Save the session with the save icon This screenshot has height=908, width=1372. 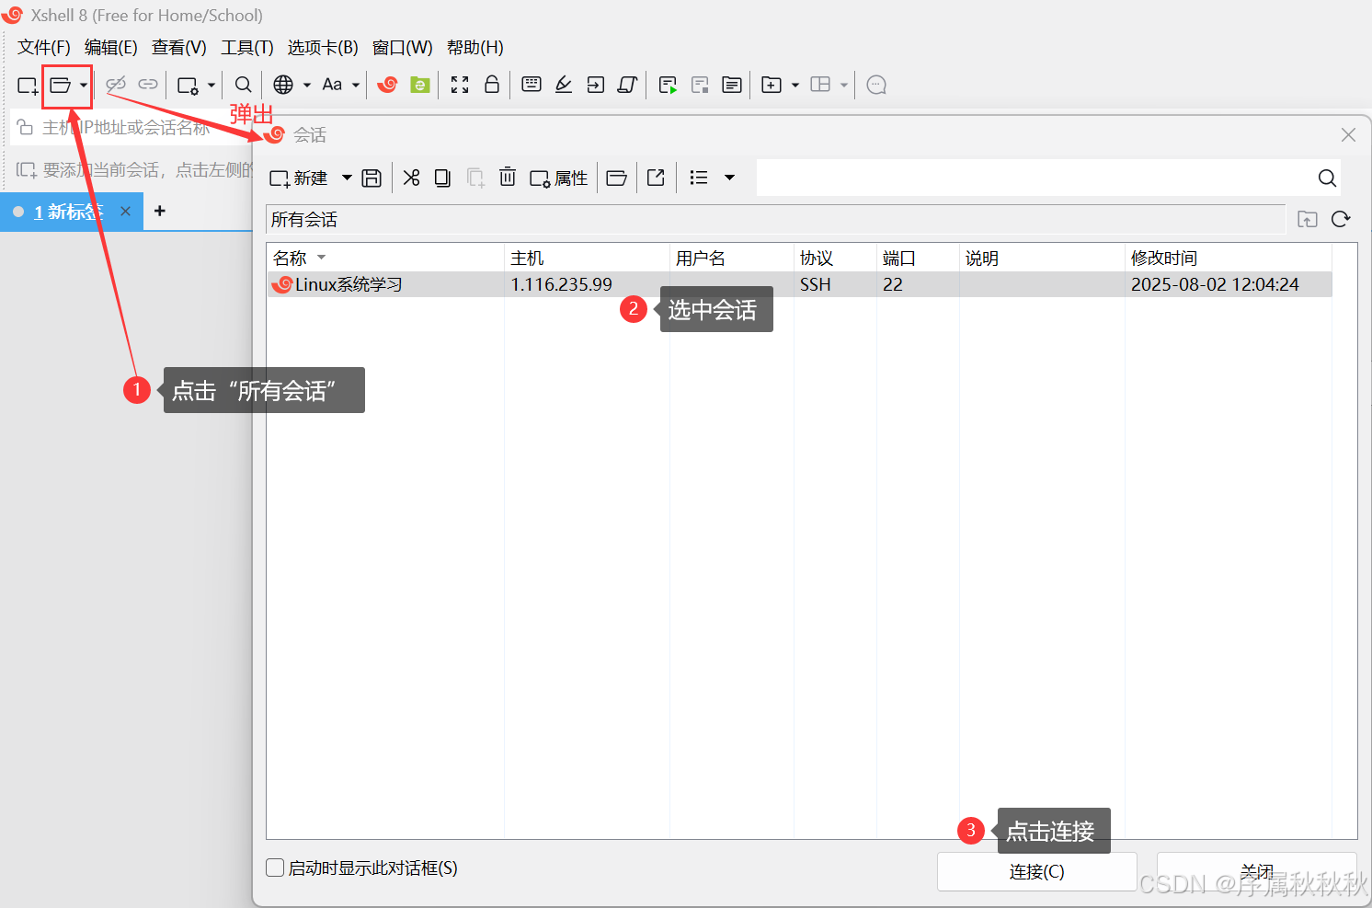point(372,177)
